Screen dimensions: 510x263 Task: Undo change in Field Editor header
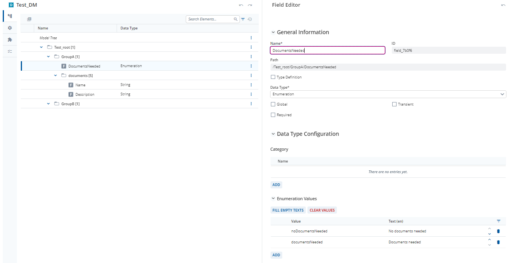(x=503, y=5)
